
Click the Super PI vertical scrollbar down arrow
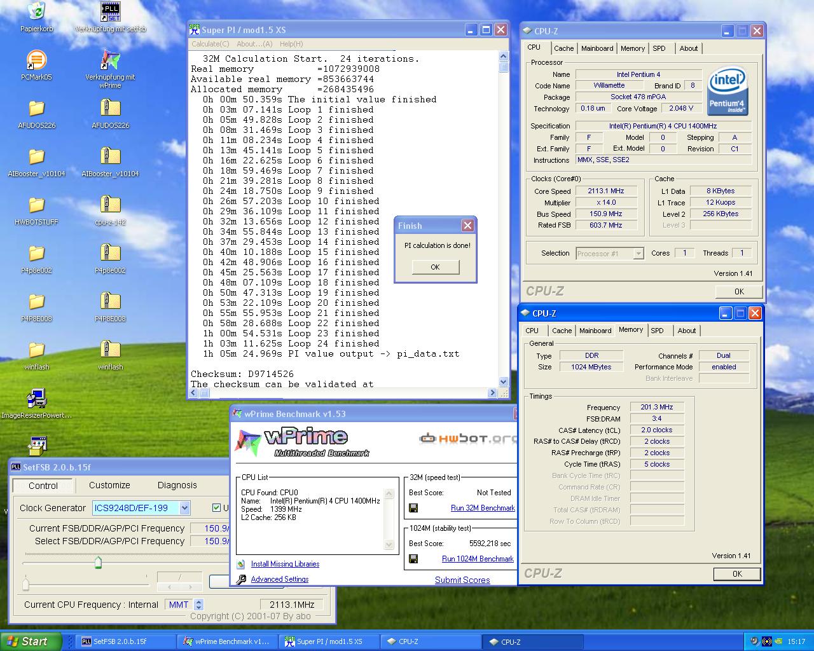tap(504, 382)
